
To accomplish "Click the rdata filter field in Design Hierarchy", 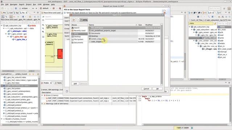I will pos(201,23).
